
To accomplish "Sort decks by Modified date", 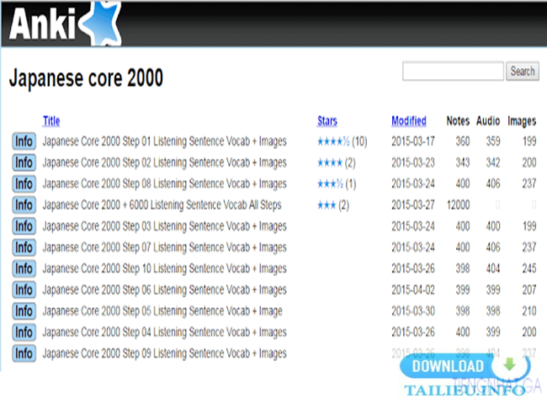I will pos(408,121).
